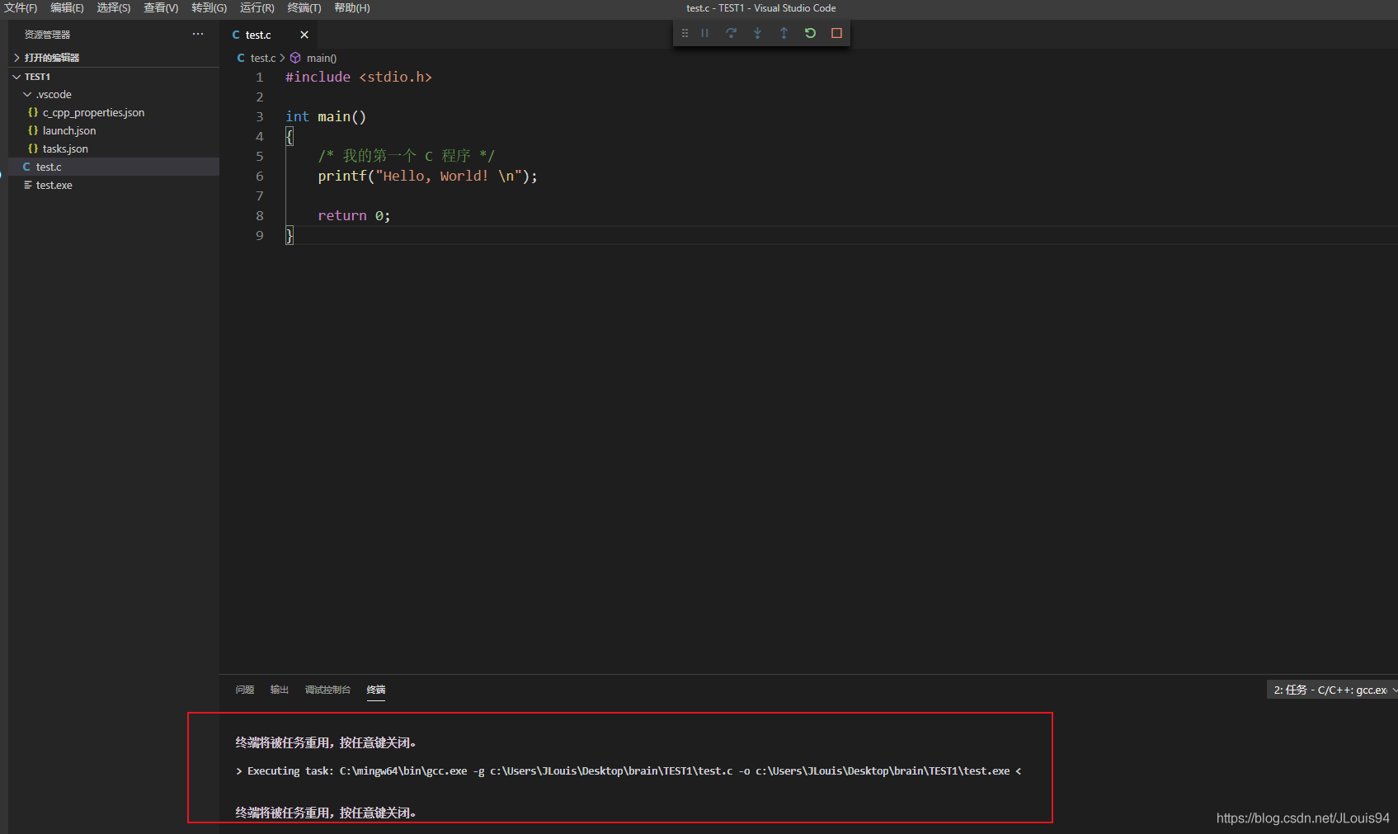Click the Step Out debug icon
The image size is (1398, 834).
pos(784,33)
